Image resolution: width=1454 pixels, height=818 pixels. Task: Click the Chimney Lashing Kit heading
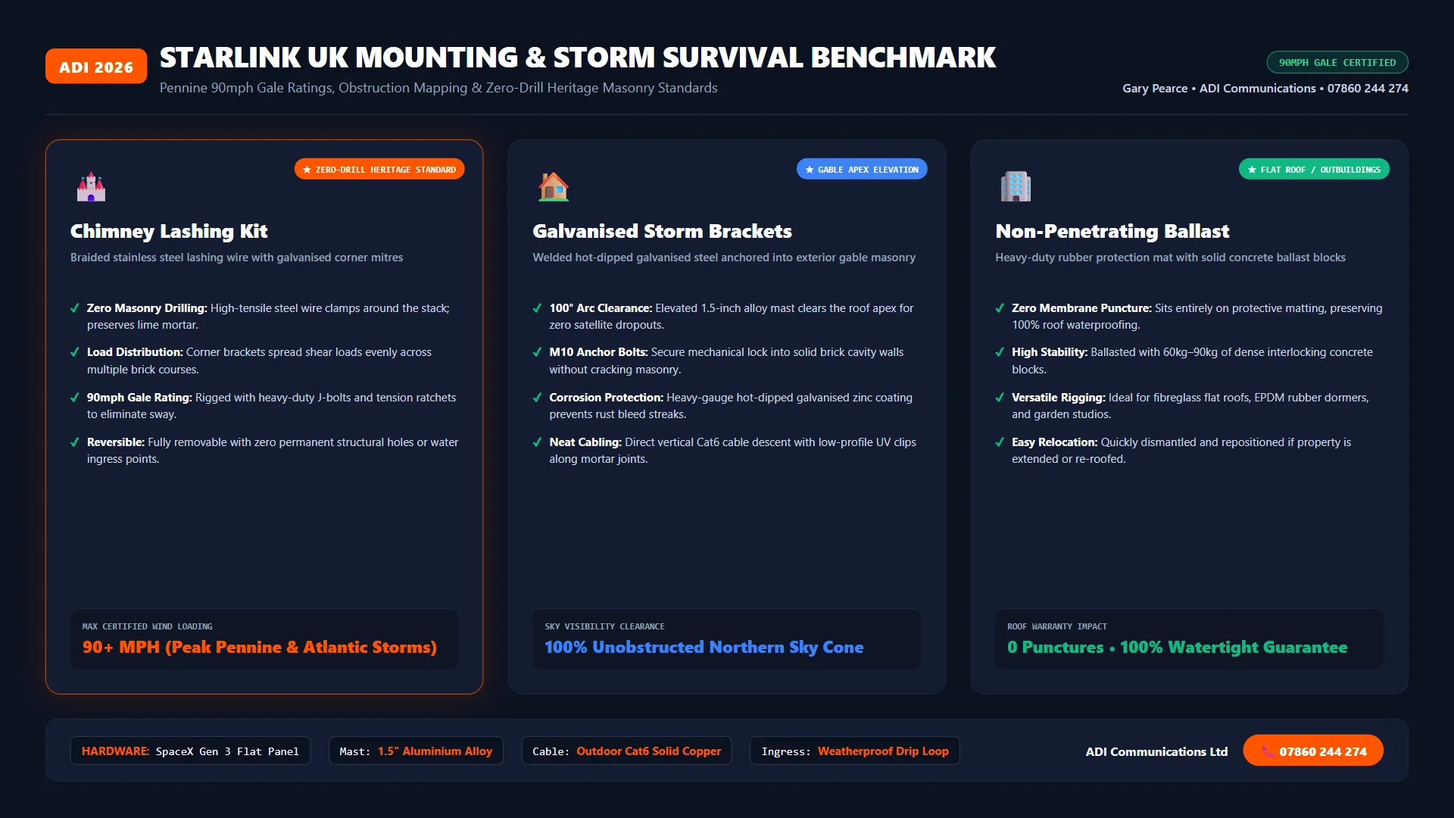point(169,231)
